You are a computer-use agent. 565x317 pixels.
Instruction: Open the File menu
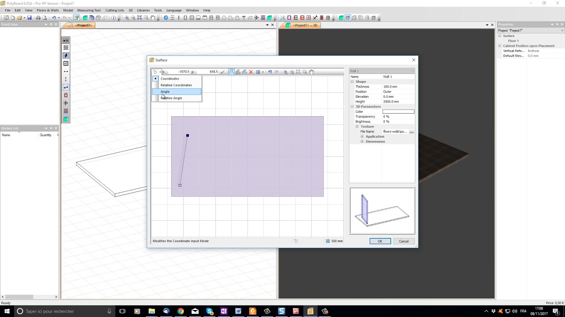point(8,10)
